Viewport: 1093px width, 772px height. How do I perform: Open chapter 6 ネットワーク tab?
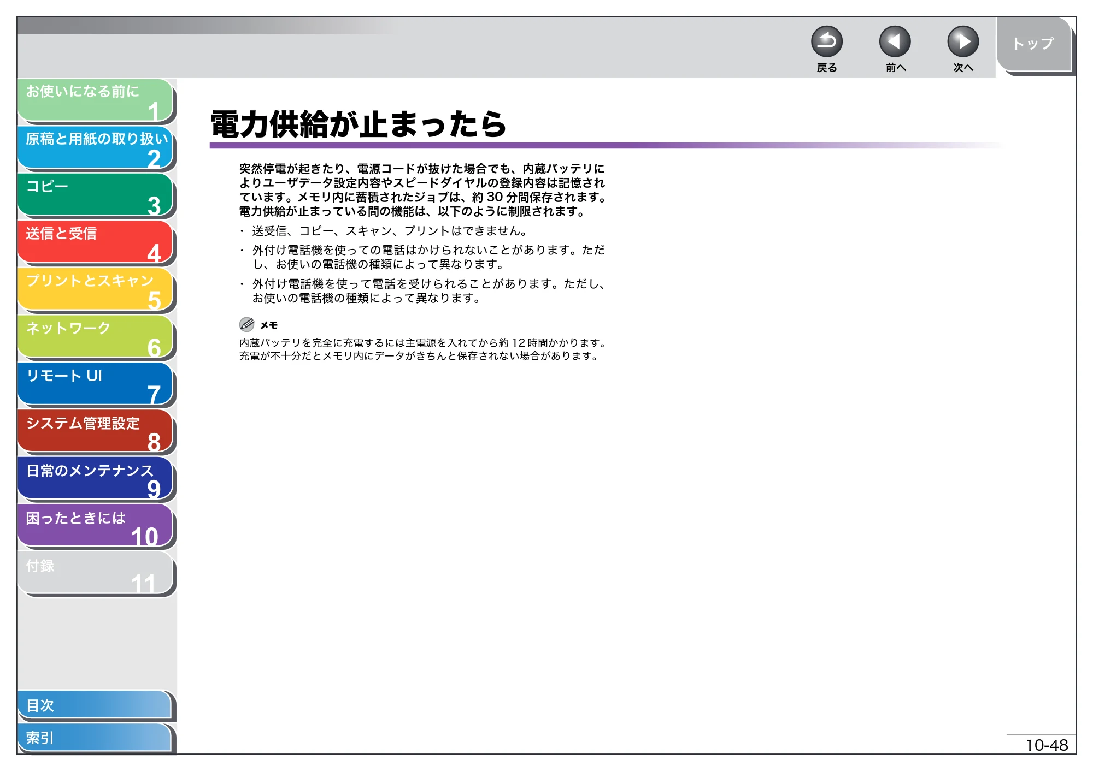click(96, 337)
